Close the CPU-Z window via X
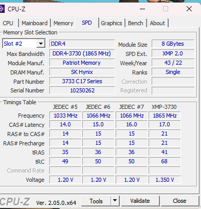 [189, 9]
